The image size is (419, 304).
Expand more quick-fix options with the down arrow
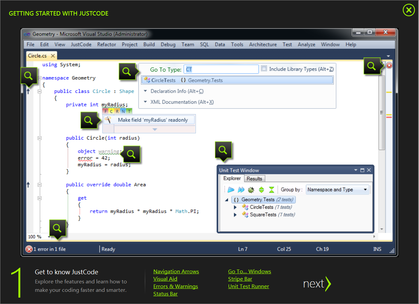155,129
